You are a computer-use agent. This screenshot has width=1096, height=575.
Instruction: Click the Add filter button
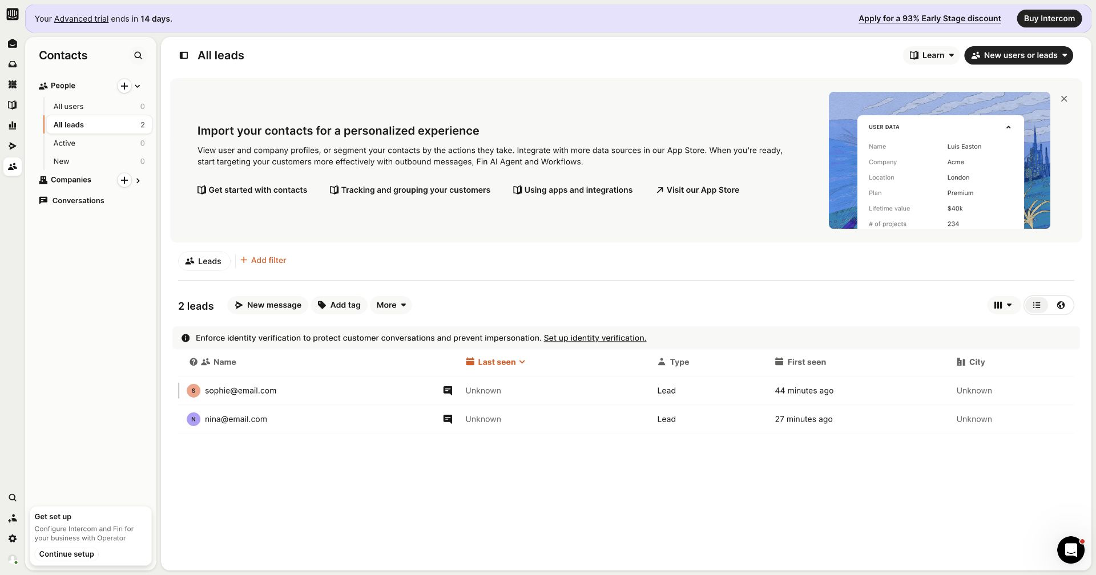pyautogui.click(x=263, y=260)
